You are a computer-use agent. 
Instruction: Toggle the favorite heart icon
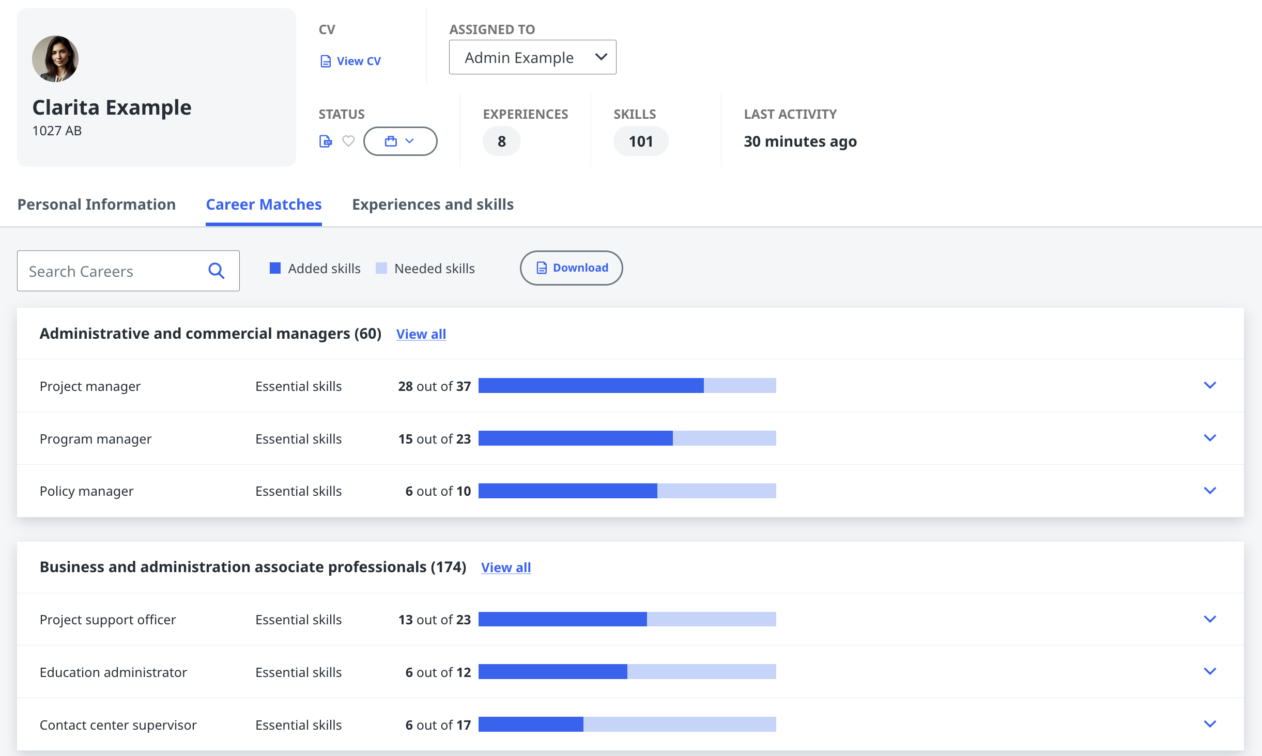tap(349, 141)
